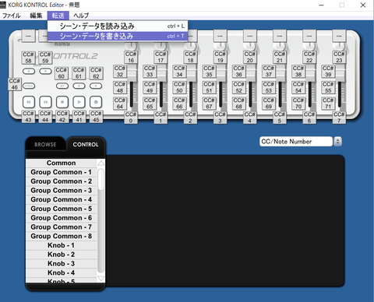Click the stop transport button
This screenshot has width=374, height=302.
click(62, 102)
